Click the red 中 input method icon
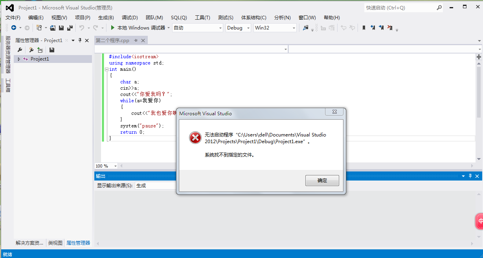The width and height of the screenshot is (483, 258). pos(480,221)
